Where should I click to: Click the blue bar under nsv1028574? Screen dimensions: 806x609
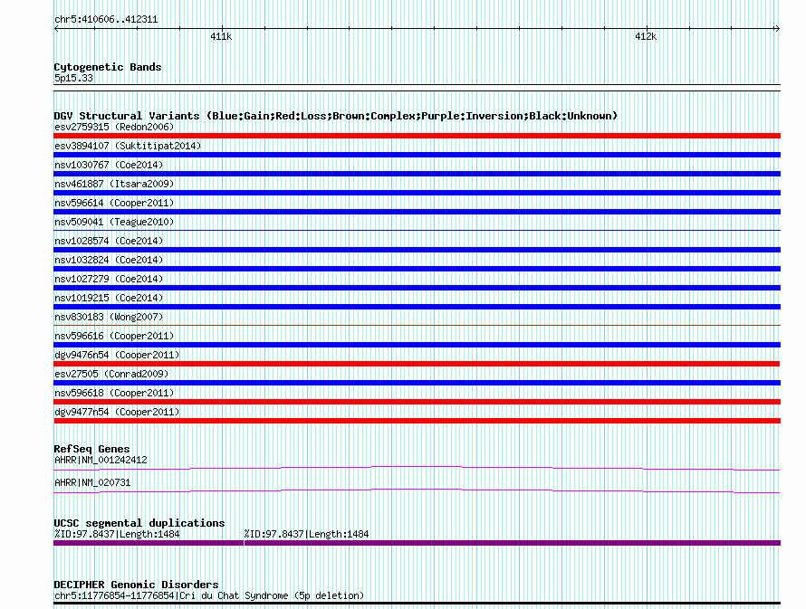click(x=417, y=250)
